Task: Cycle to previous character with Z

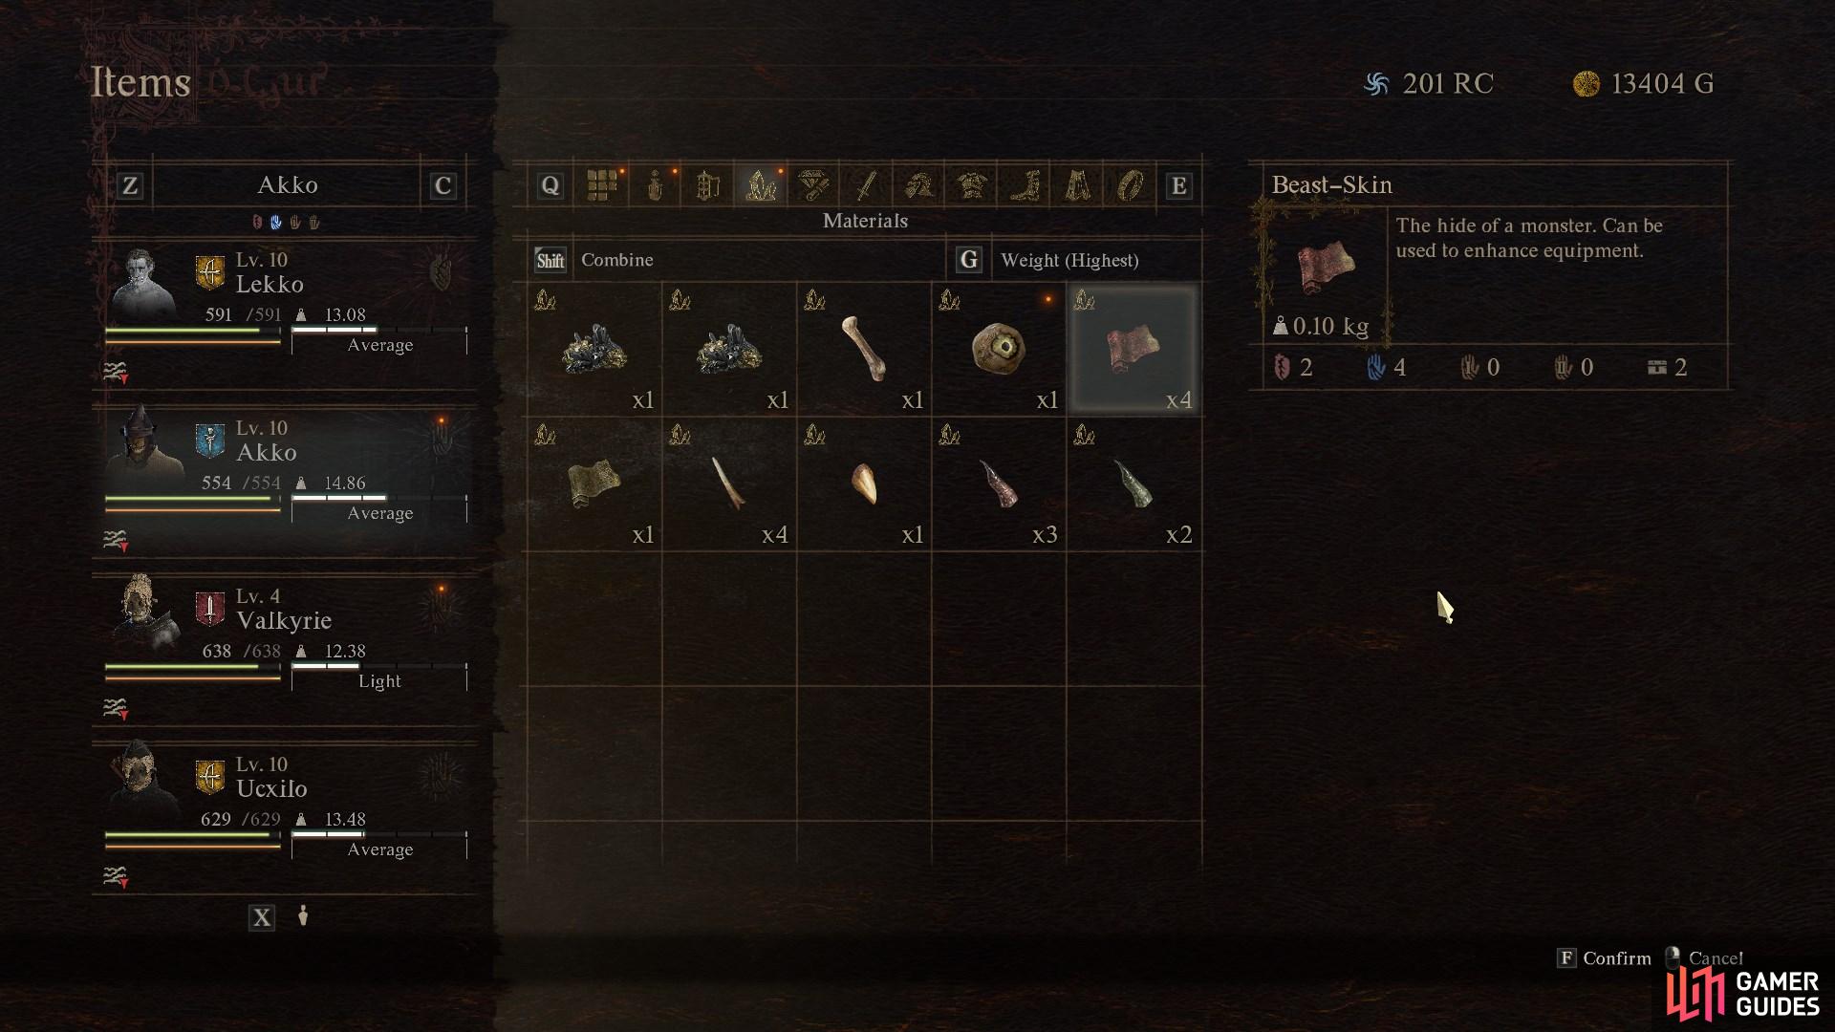Action: point(130,185)
